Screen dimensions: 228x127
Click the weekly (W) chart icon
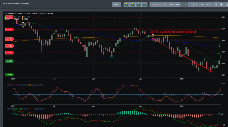(132, 4)
